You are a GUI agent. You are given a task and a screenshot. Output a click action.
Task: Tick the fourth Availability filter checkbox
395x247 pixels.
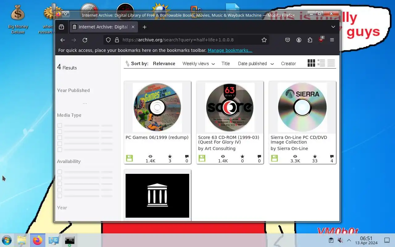(60, 190)
